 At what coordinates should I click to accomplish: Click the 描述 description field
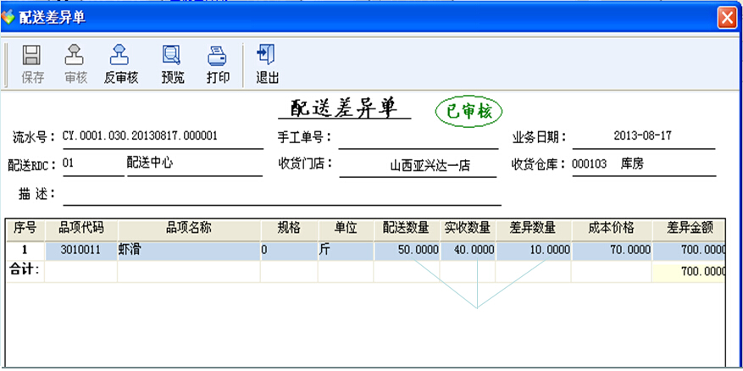tap(281, 195)
